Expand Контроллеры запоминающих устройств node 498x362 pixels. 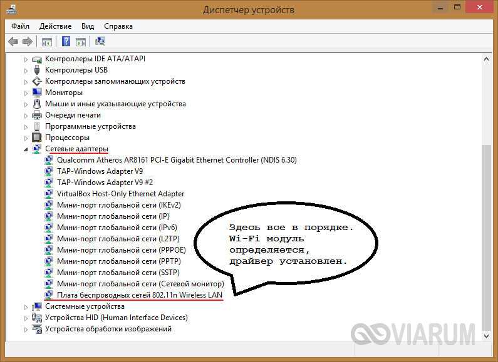click(x=26, y=82)
